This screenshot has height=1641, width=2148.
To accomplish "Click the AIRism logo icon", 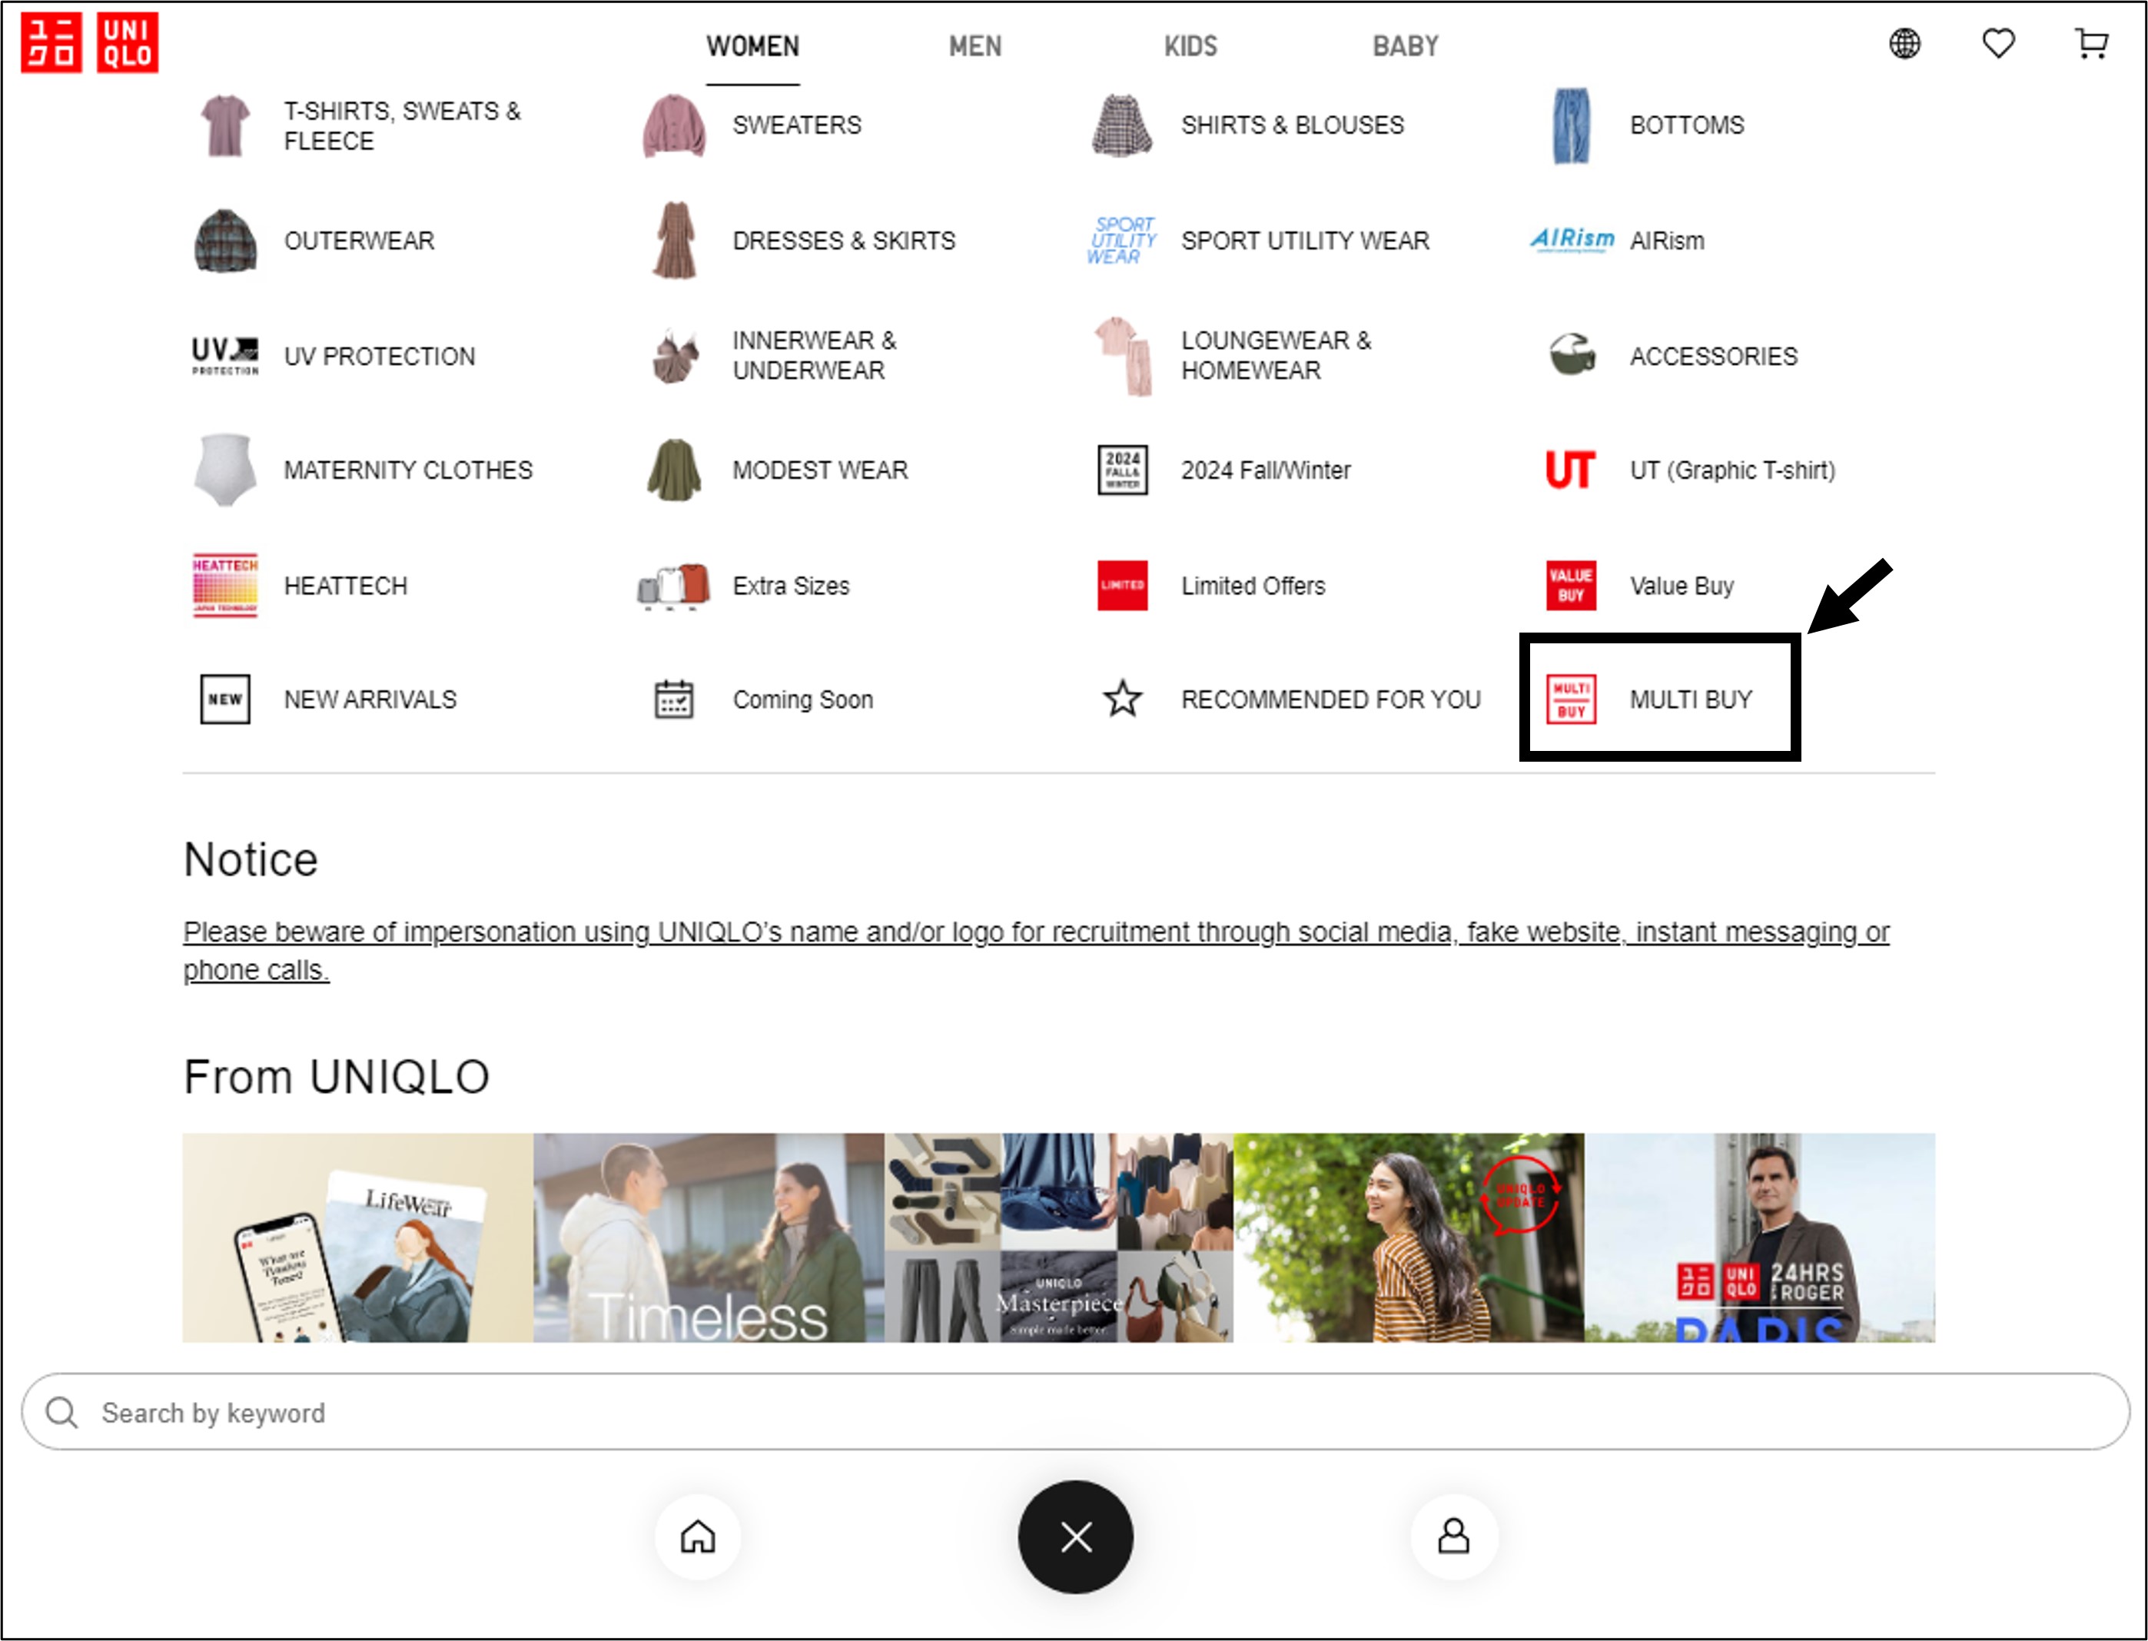I will click(x=1571, y=241).
